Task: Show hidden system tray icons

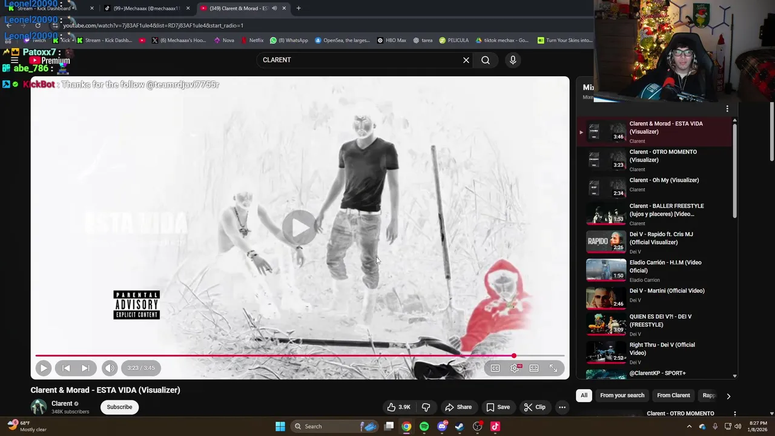Action: [x=689, y=426]
